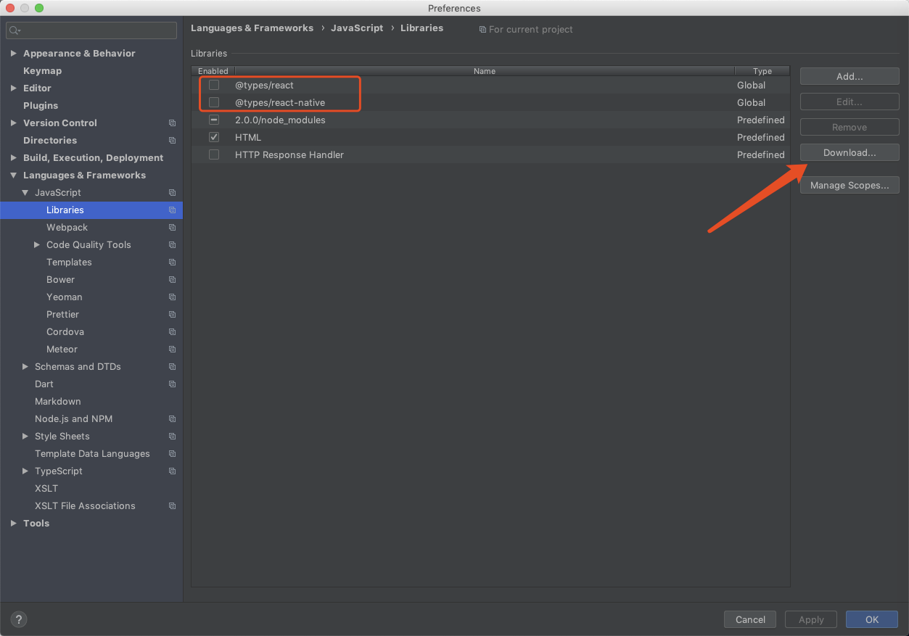
Task: Uncheck the HTML library checkbox
Action: click(x=214, y=137)
